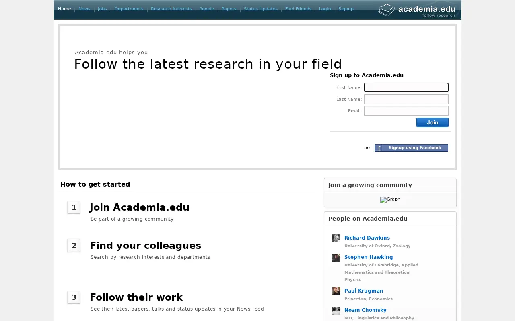This screenshot has height=321, width=515.
Task: Open the Papers menu item
Action: 229,9
